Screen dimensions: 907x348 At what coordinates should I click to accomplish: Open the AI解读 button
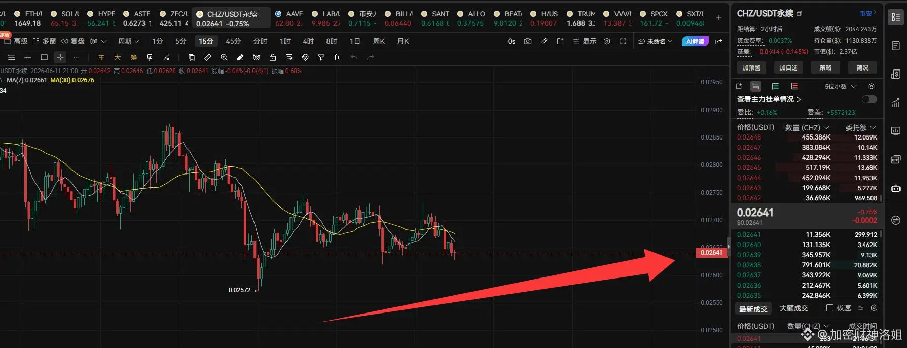[x=695, y=41]
